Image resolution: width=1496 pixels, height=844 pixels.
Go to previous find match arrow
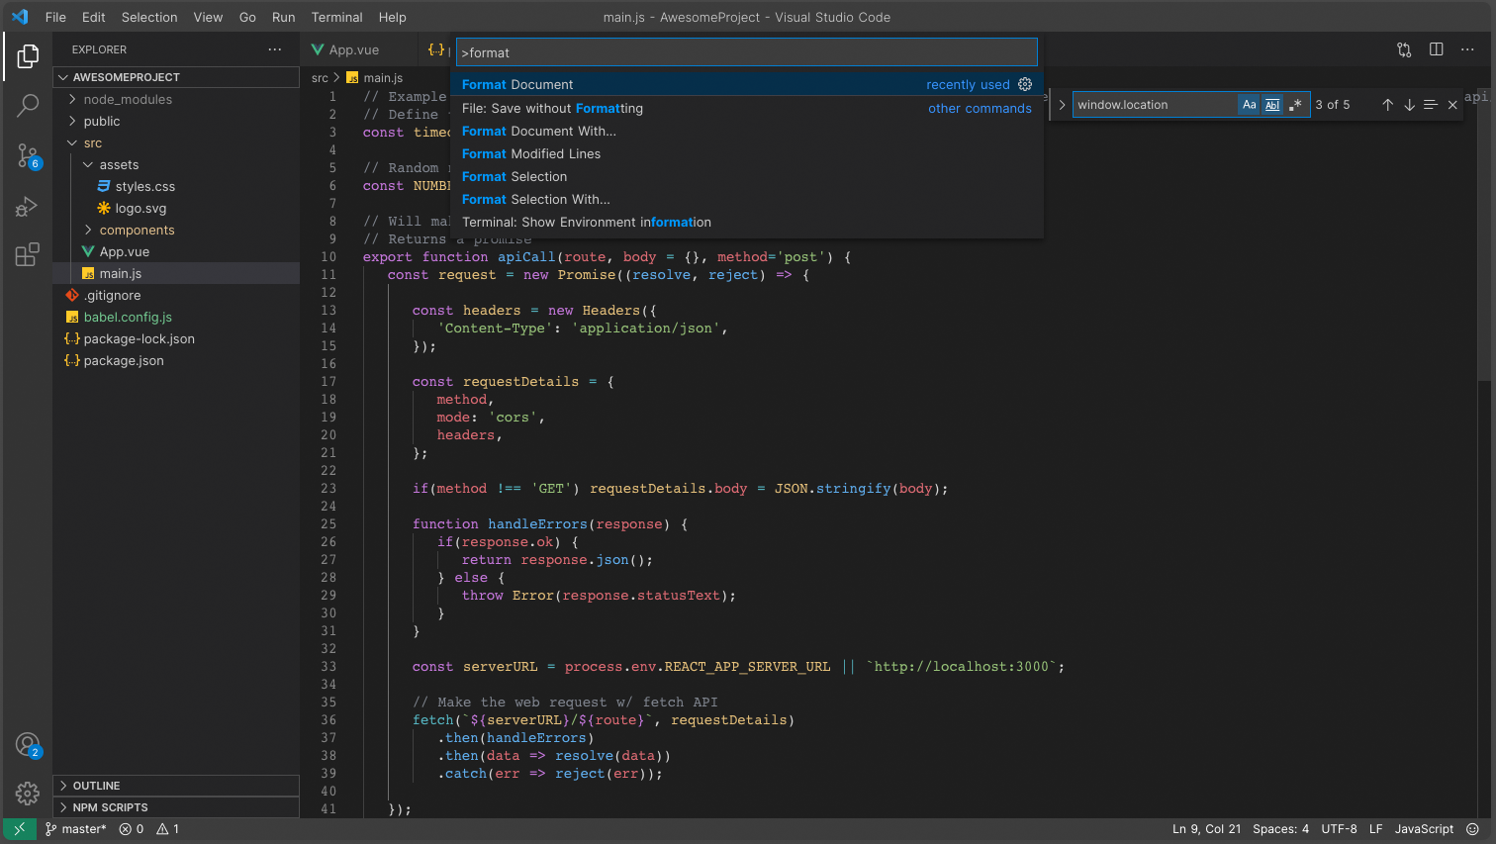(x=1387, y=105)
